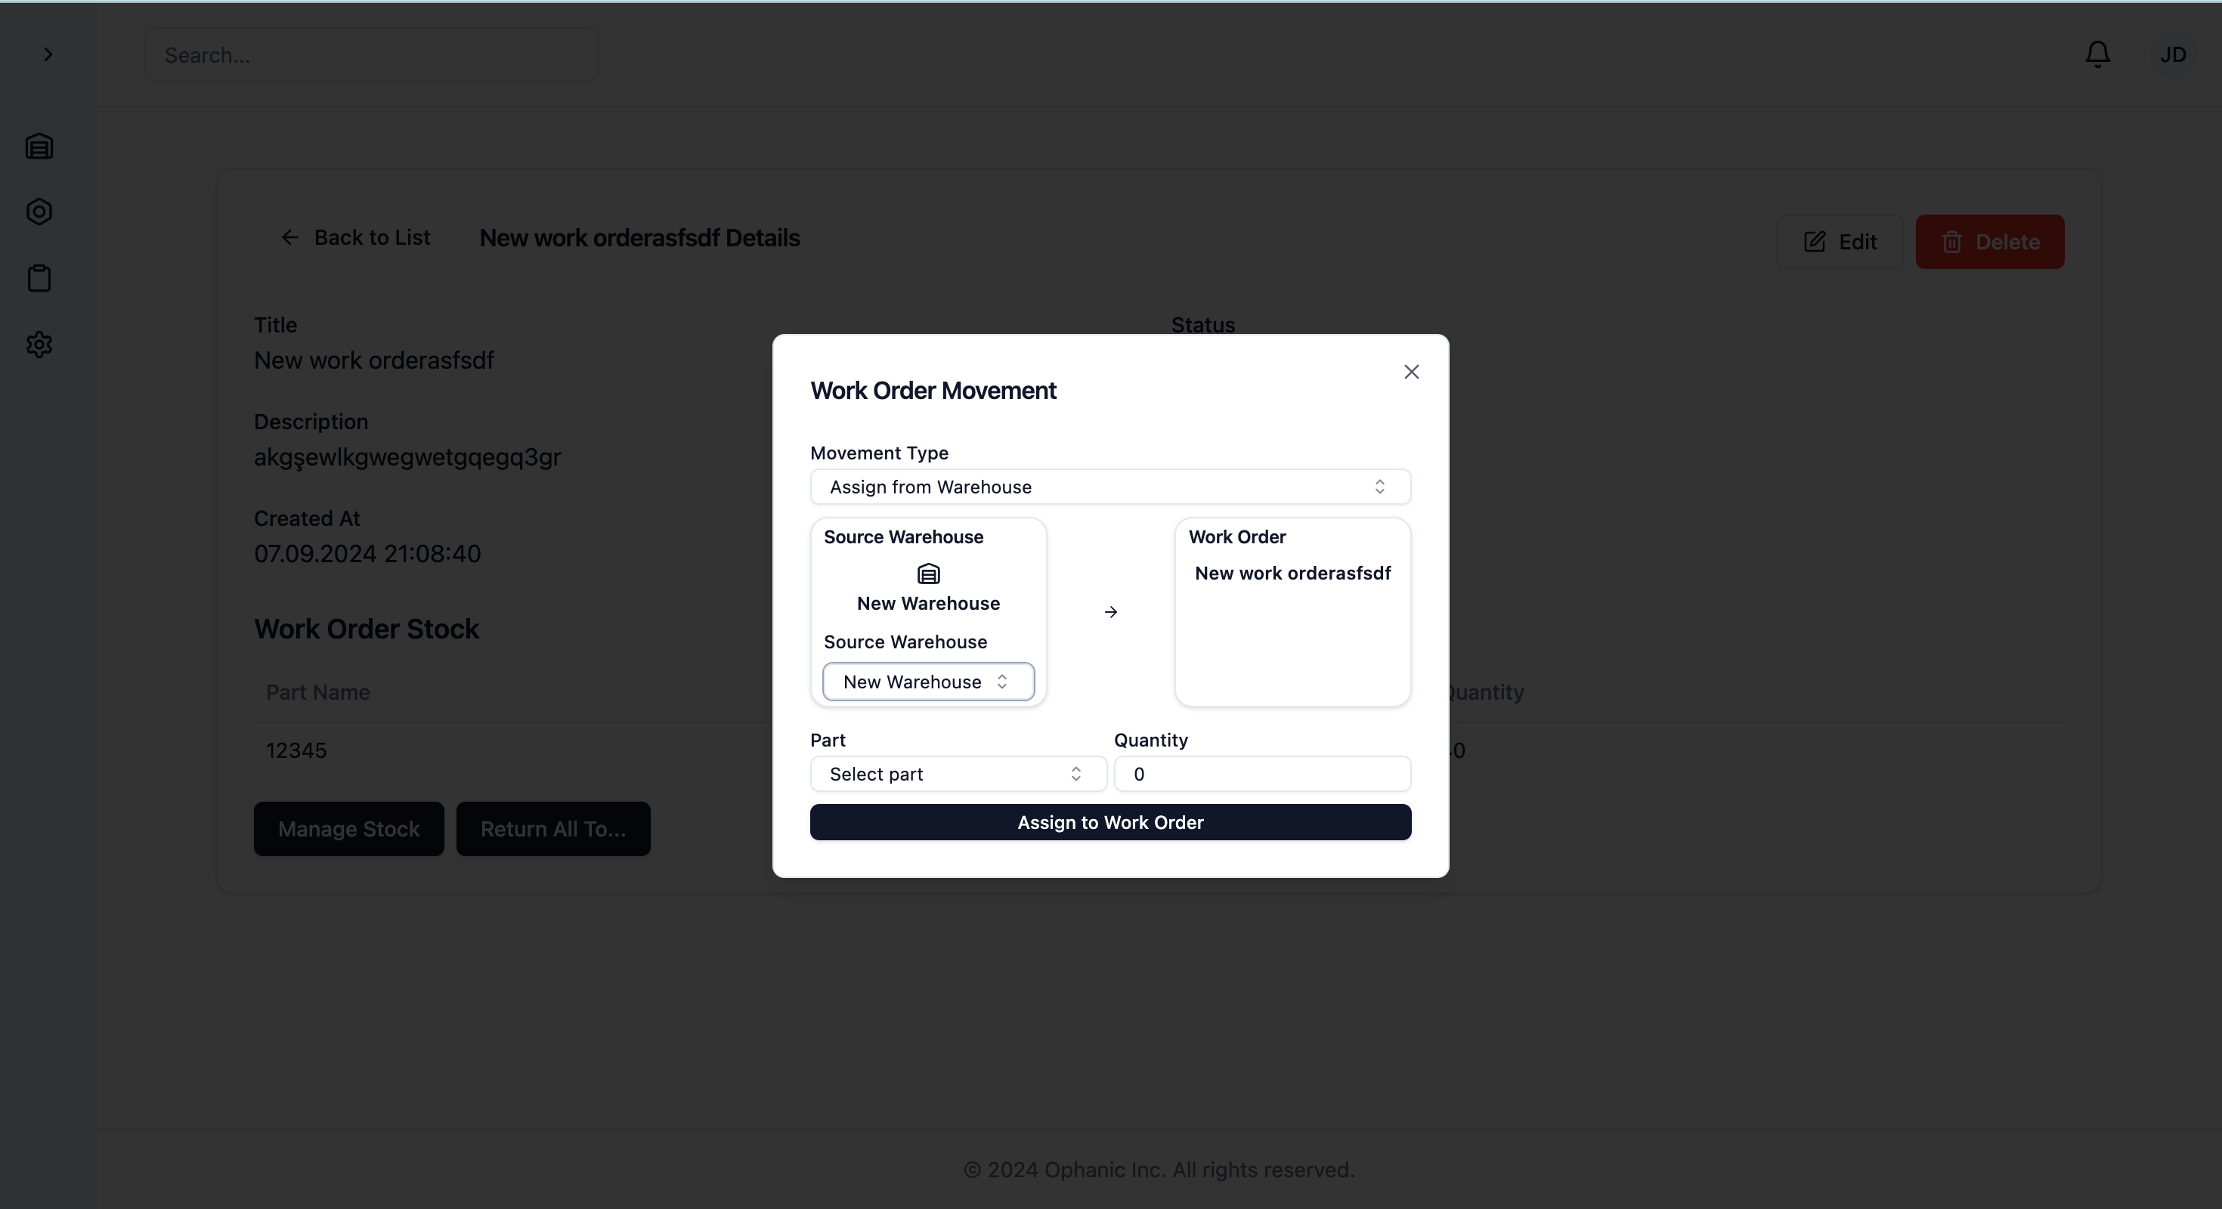Close the Work Order Movement modal
Image resolution: width=2222 pixels, height=1209 pixels.
pyautogui.click(x=1412, y=373)
